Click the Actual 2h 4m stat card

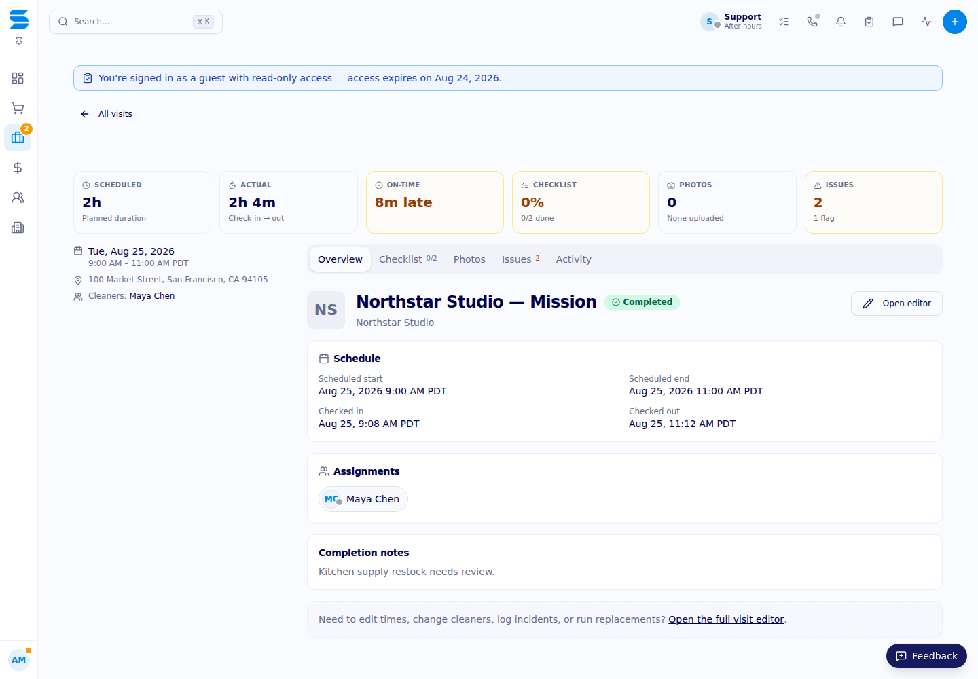(289, 202)
